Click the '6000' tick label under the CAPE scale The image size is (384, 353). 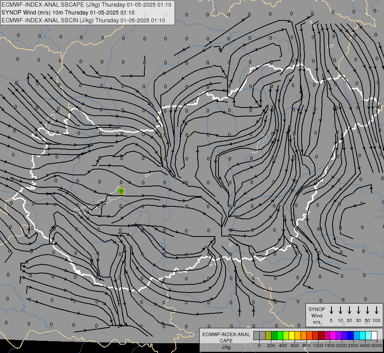pos(377,346)
